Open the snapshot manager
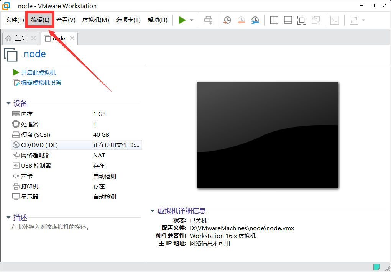This screenshot has width=391, height=272. pyautogui.click(x=255, y=20)
